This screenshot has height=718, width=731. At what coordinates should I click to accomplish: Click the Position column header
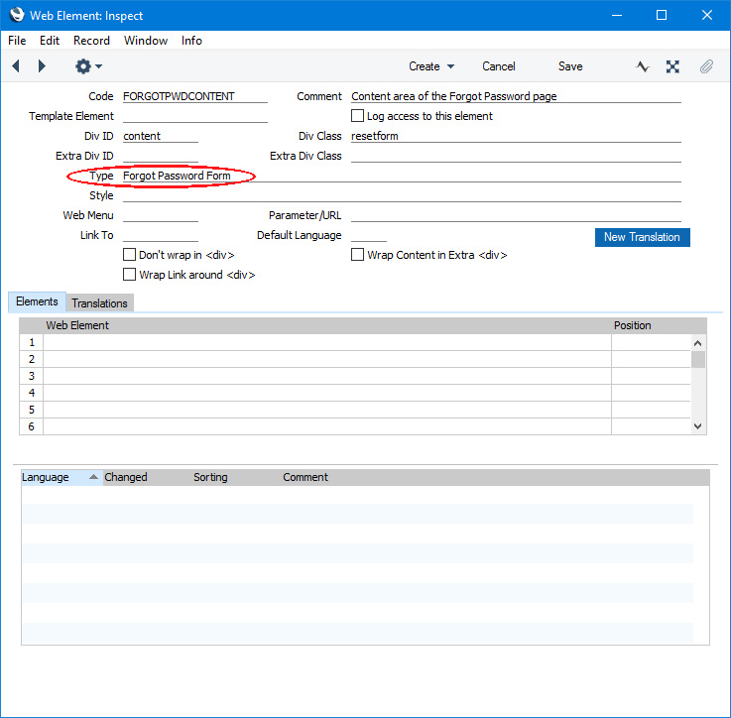pos(632,325)
